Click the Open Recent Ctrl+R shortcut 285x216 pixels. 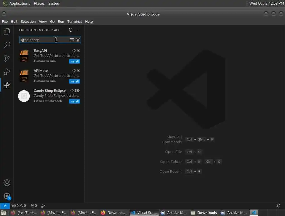point(194,171)
